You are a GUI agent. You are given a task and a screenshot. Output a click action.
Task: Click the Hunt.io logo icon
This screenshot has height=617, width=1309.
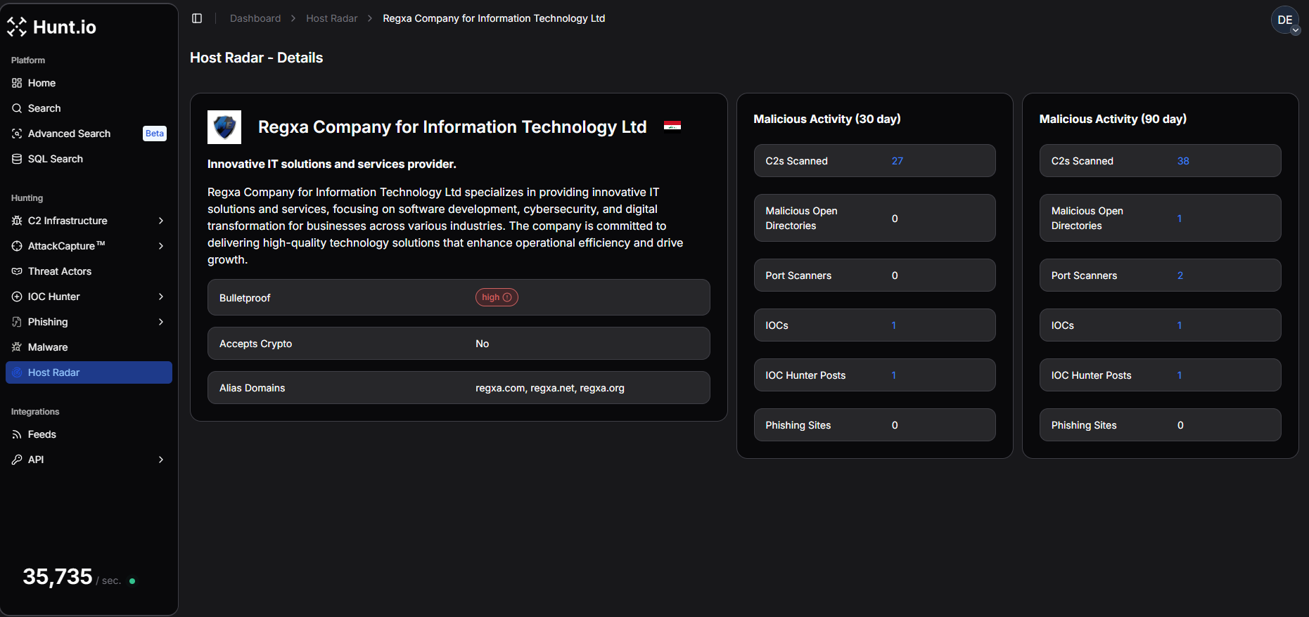(x=17, y=27)
